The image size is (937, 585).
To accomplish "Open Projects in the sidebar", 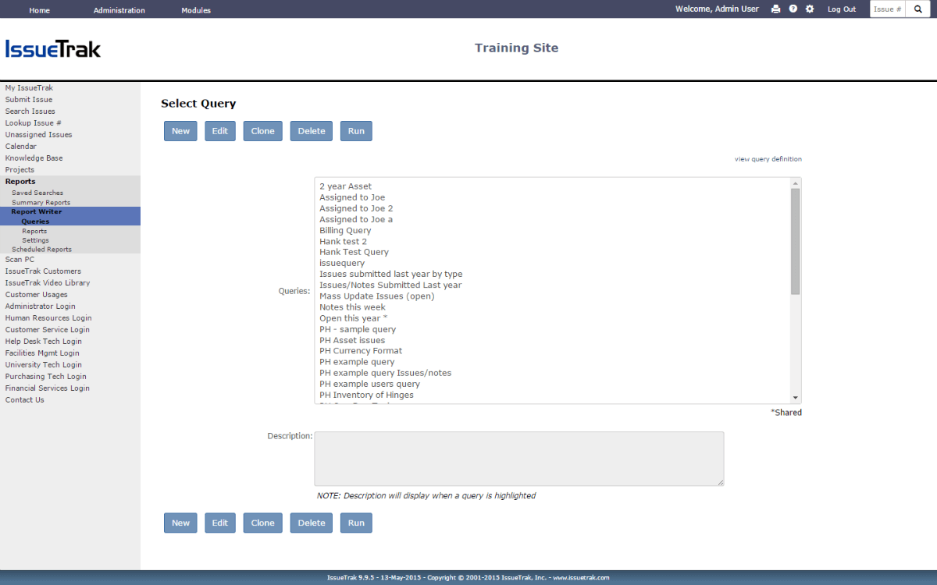I will pyautogui.click(x=20, y=170).
